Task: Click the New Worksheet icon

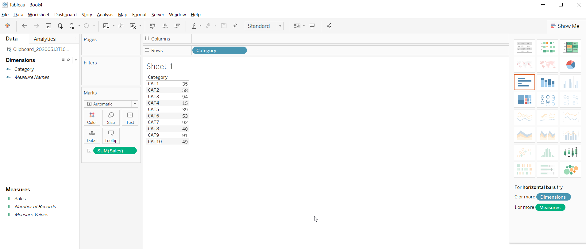Action: 106,26
